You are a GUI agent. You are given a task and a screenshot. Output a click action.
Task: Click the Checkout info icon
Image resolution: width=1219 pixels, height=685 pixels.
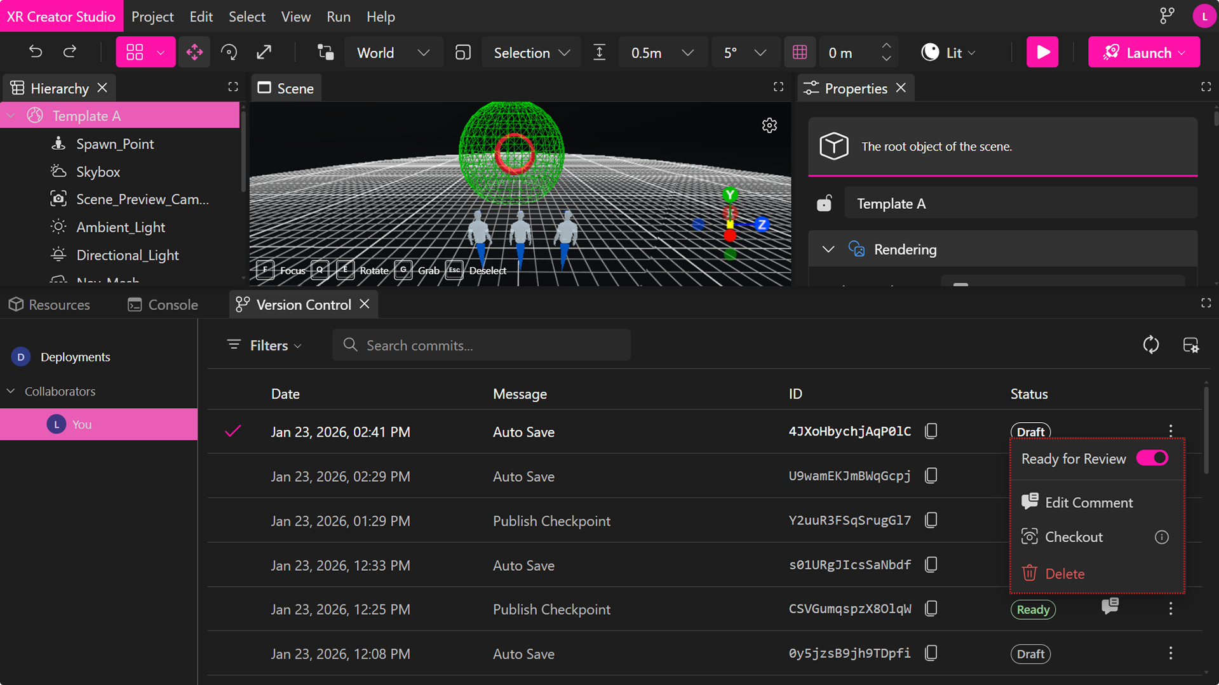point(1162,537)
